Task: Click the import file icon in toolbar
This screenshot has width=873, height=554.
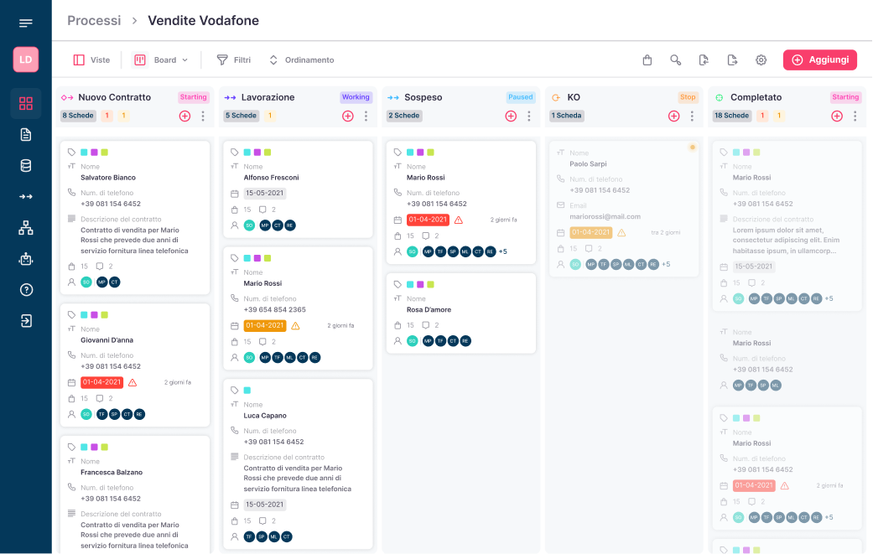Action: point(704,60)
